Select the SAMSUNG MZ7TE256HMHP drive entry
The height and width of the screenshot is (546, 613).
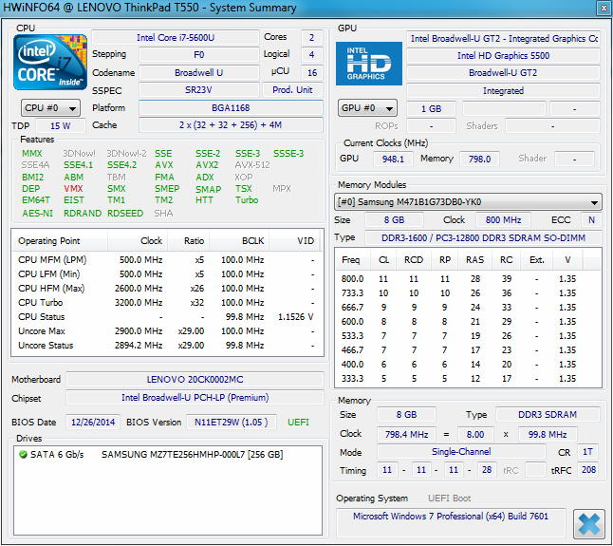coord(192,455)
